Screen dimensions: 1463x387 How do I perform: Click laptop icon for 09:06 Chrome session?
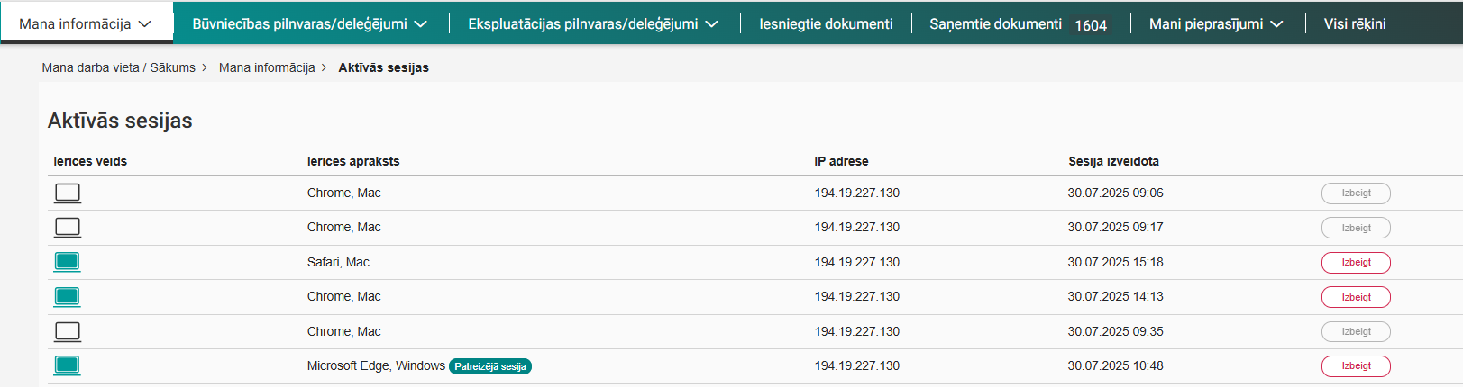click(x=68, y=193)
